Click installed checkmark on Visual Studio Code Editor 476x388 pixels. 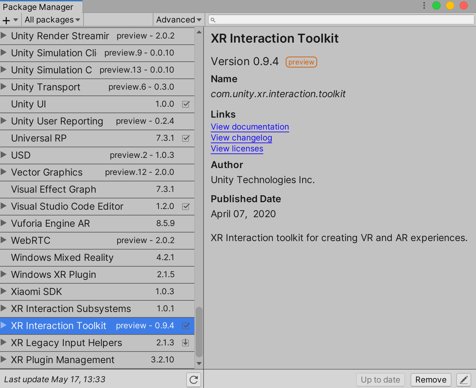click(186, 206)
